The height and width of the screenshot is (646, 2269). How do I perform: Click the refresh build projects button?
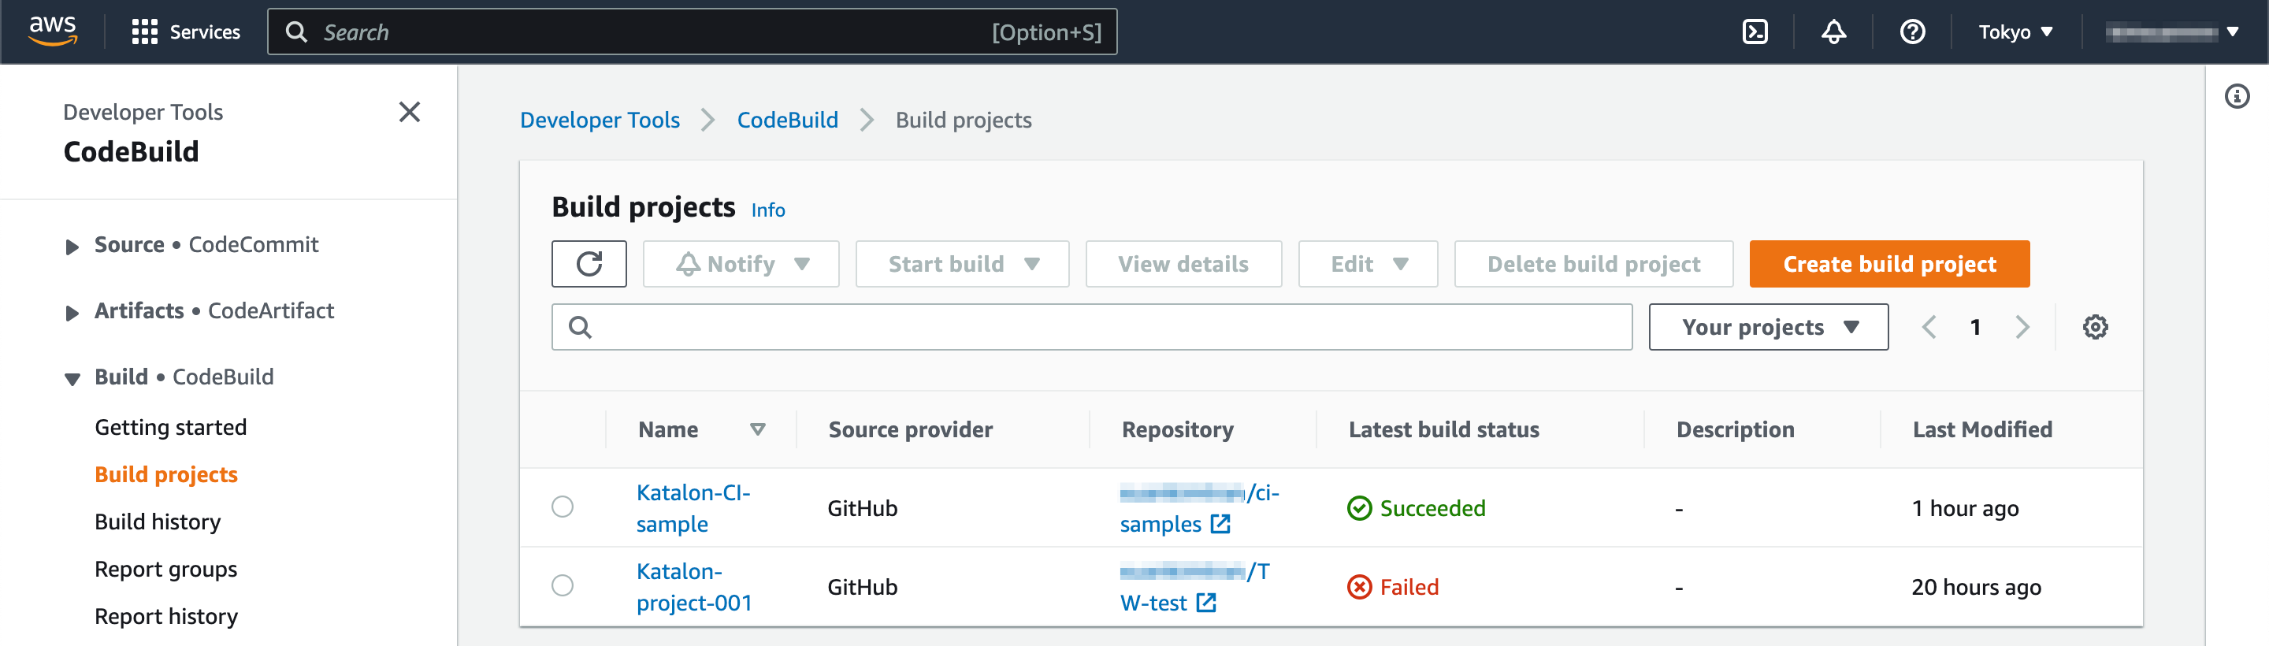click(589, 263)
